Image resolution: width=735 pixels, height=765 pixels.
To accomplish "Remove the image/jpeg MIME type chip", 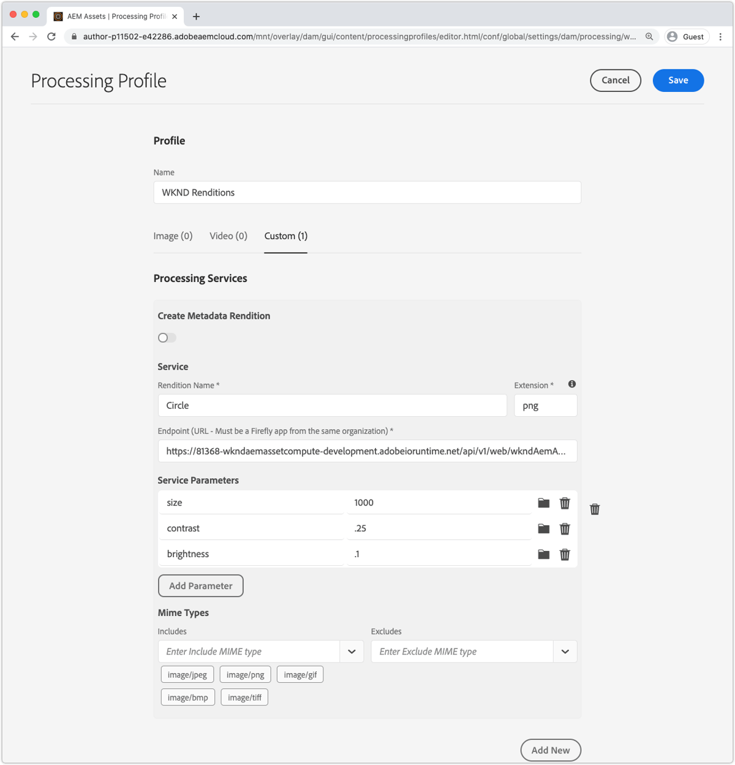I will coord(187,674).
